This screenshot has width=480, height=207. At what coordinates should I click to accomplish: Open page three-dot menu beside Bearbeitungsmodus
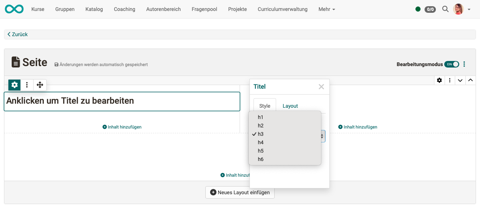tap(464, 64)
